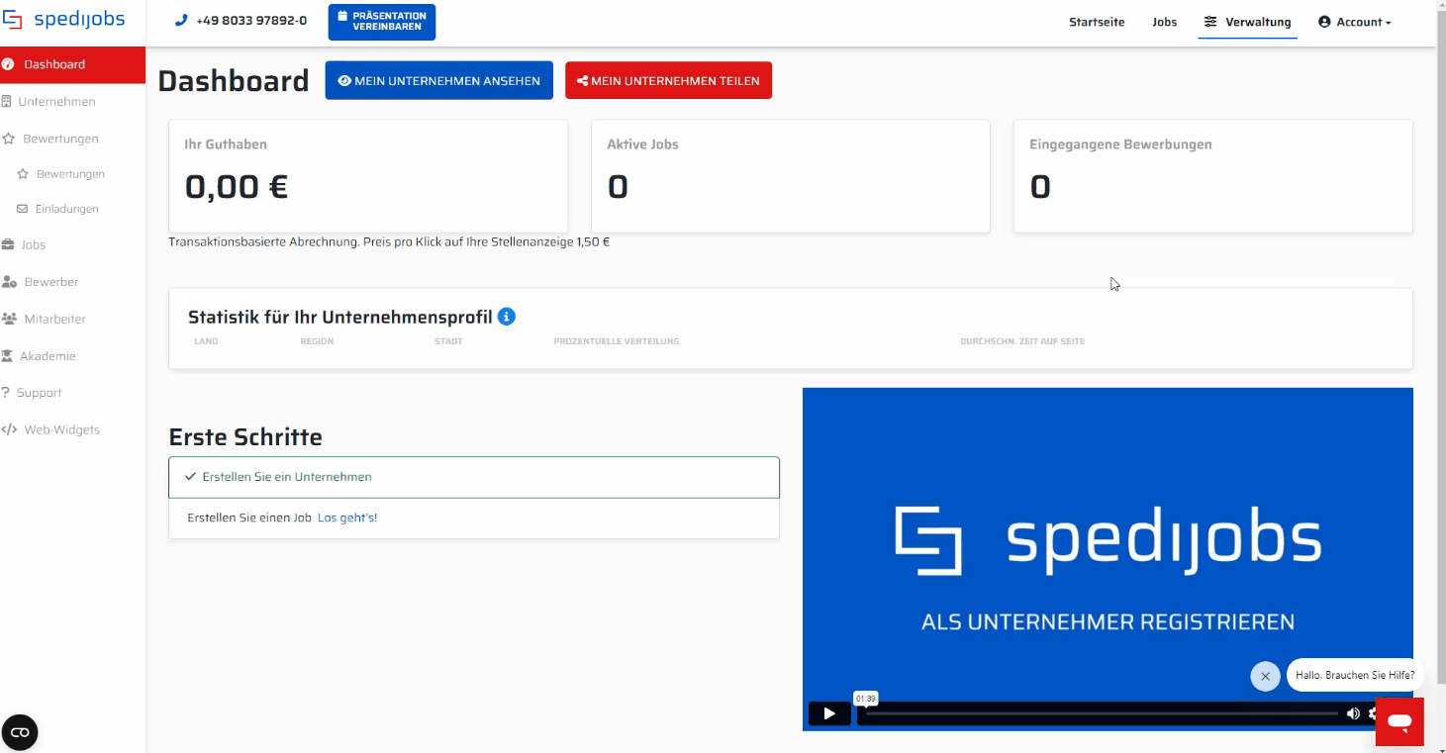Go to Startseite in top navigation
This screenshot has width=1446, height=753.
pos(1097,22)
